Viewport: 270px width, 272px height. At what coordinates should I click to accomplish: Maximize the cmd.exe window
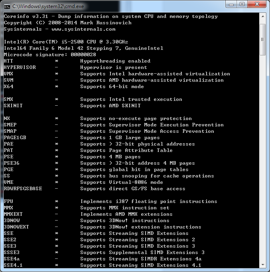pyautogui.click(x=242, y=4)
